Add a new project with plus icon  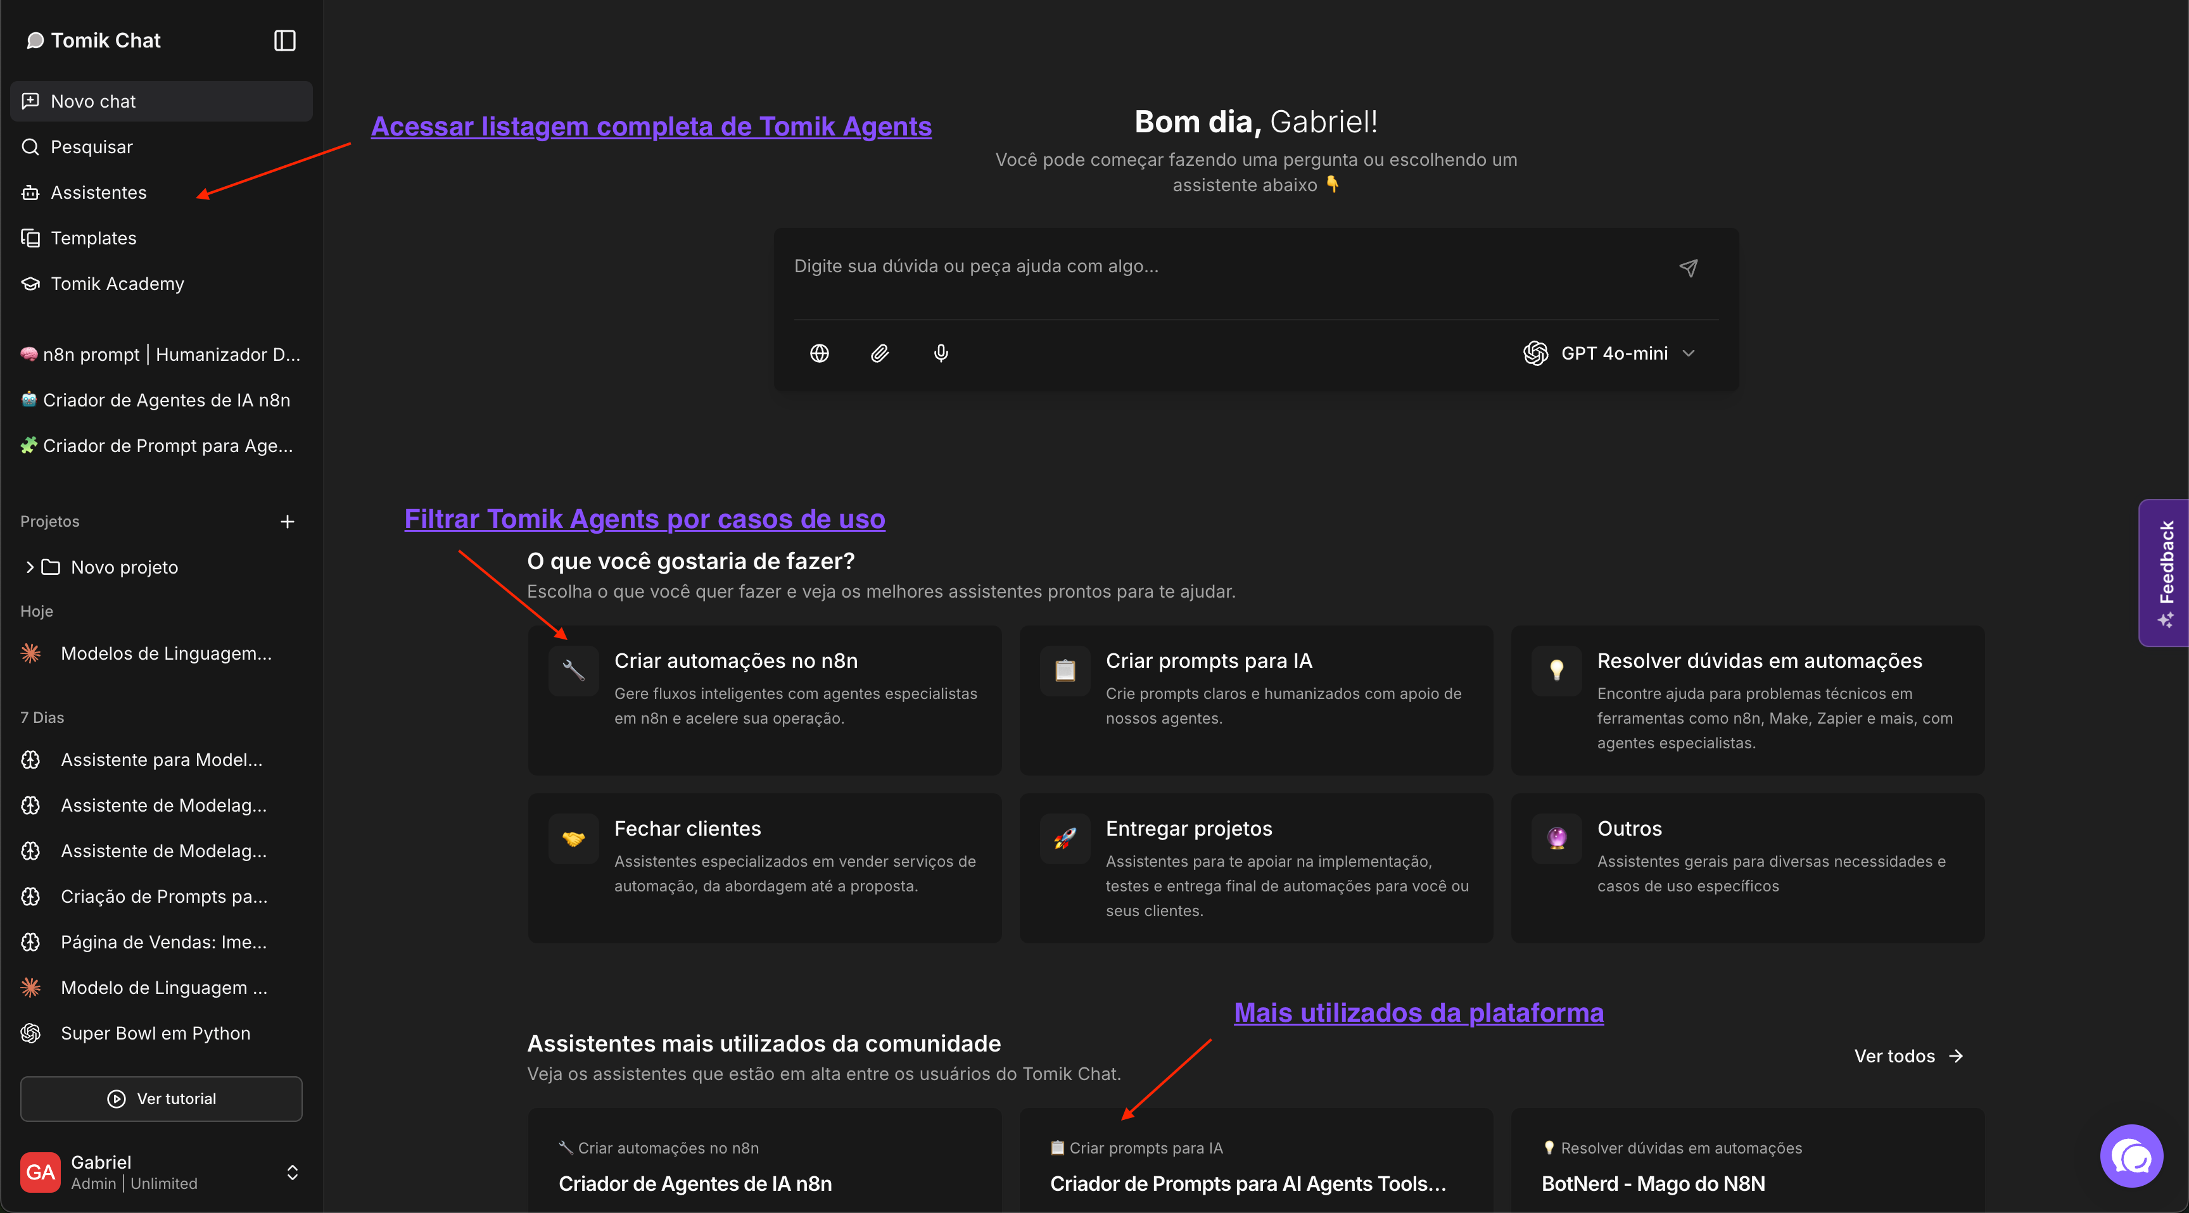click(x=287, y=522)
